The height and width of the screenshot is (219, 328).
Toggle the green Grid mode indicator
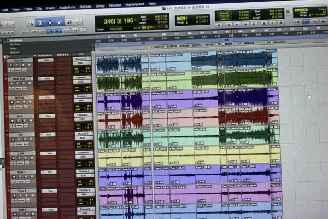pos(181,18)
